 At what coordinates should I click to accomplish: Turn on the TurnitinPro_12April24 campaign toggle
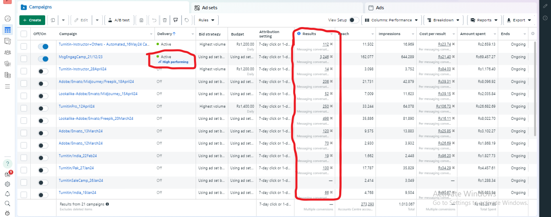coord(43,108)
